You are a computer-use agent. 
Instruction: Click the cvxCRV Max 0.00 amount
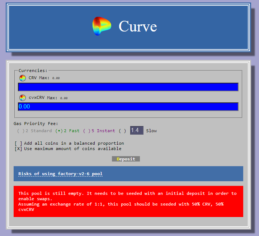[64, 98]
